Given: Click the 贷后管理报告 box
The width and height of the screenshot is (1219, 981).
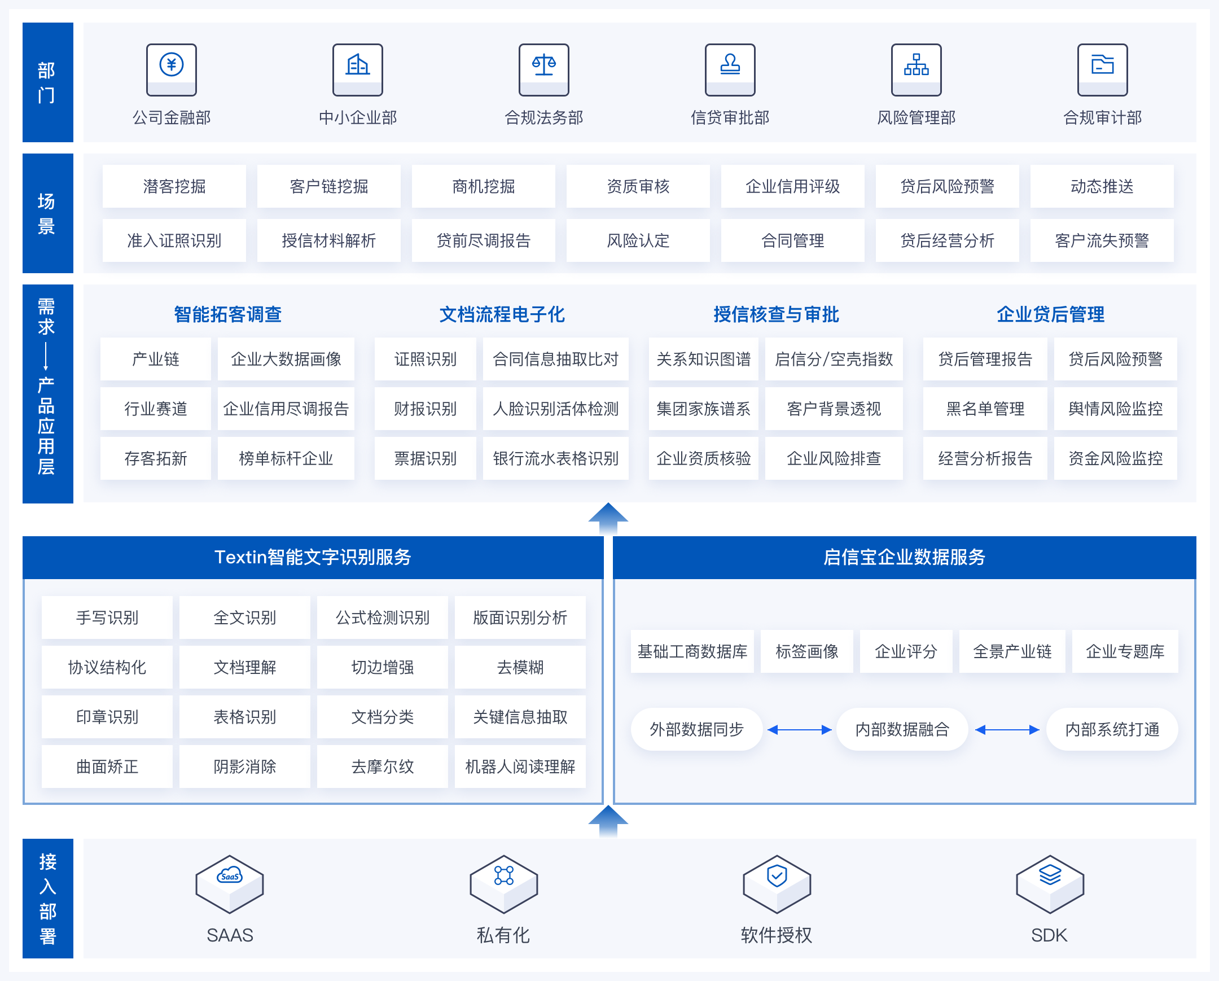Looking at the screenshot, I should 985,359.
